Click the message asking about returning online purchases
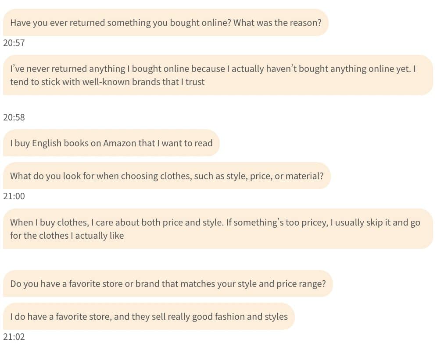Viewport: 437px width, 346px height. [165, 22]
